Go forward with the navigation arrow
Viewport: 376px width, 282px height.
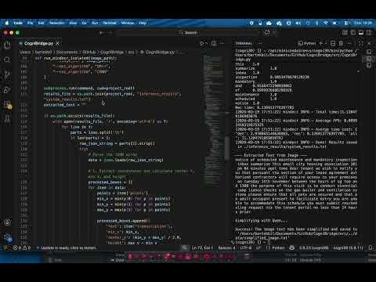110,33
